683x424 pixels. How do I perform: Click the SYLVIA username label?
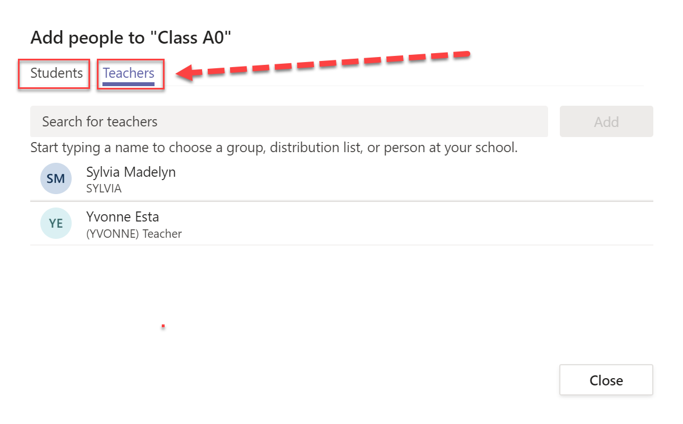coord(104,189)
